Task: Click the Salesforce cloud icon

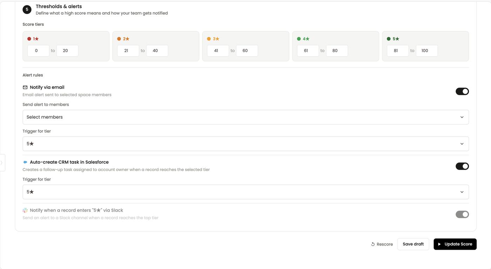Action: tap(25, 162)
